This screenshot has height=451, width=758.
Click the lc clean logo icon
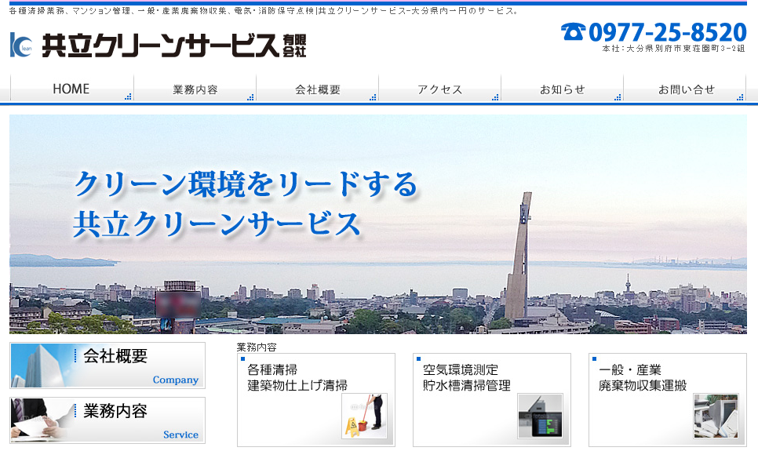[x=21, y=45]
